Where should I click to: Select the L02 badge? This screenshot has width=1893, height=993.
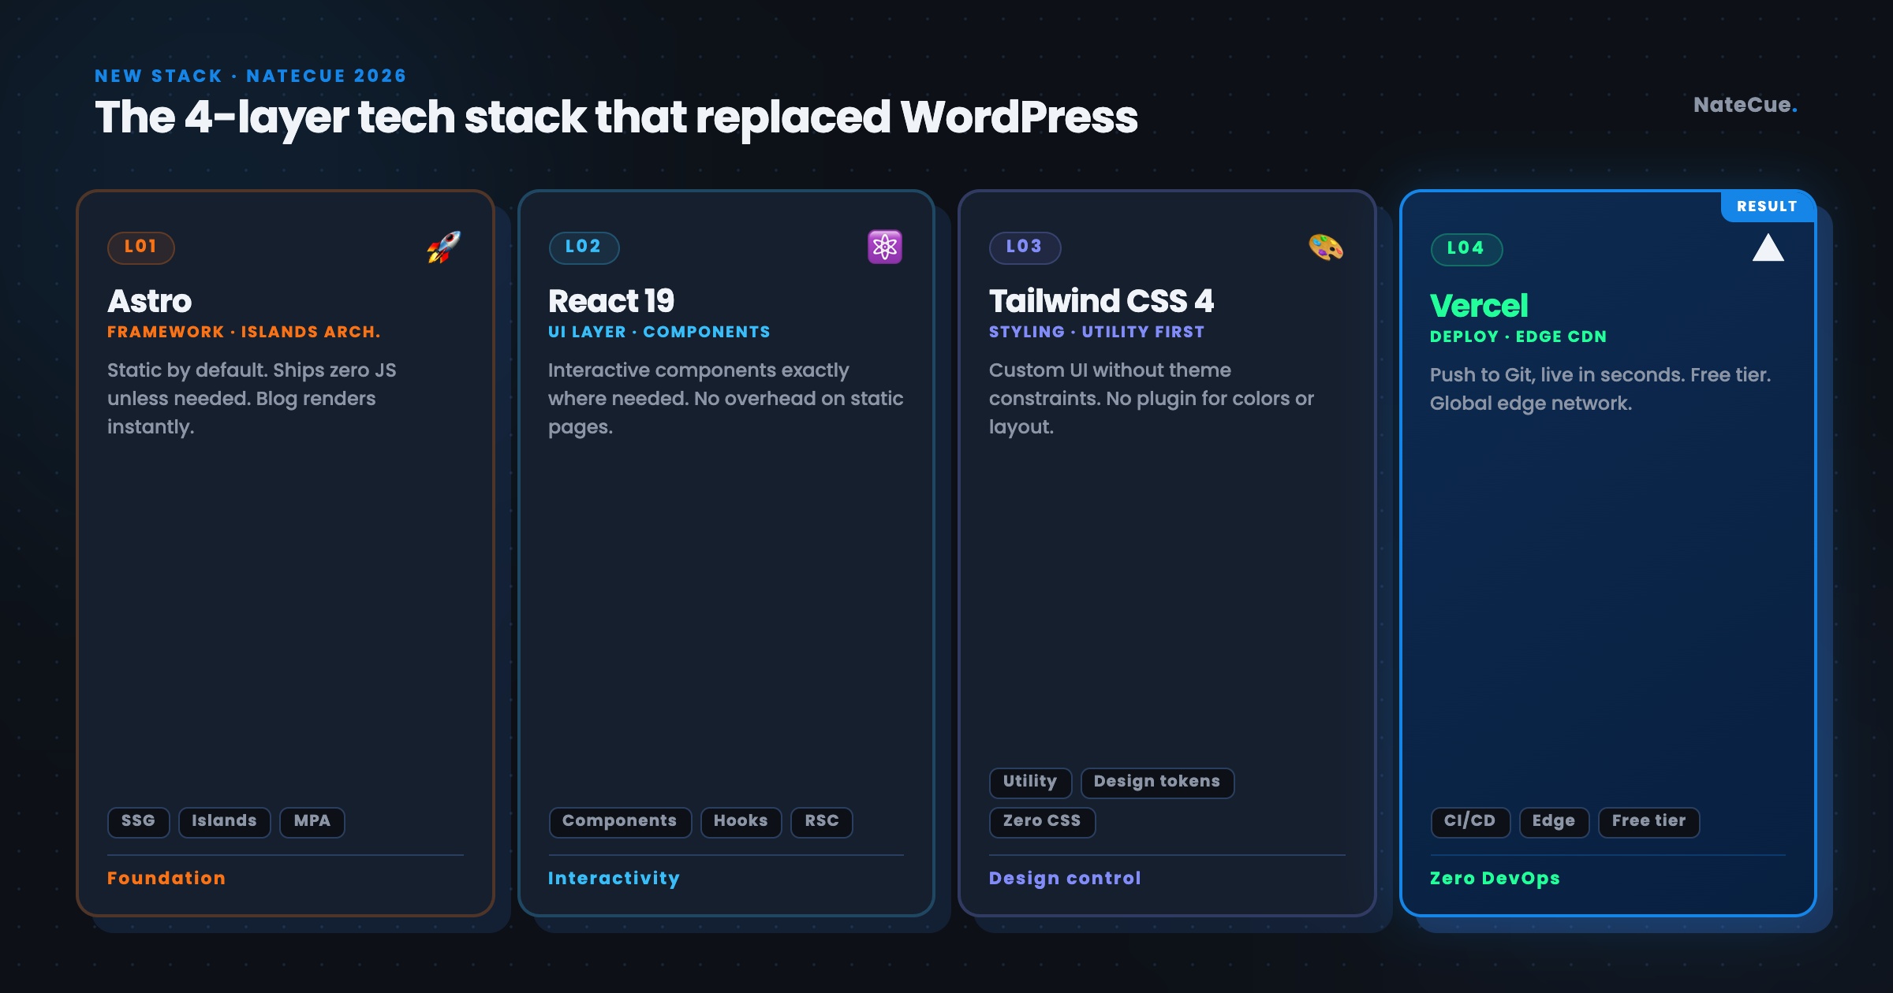[584, 247]
